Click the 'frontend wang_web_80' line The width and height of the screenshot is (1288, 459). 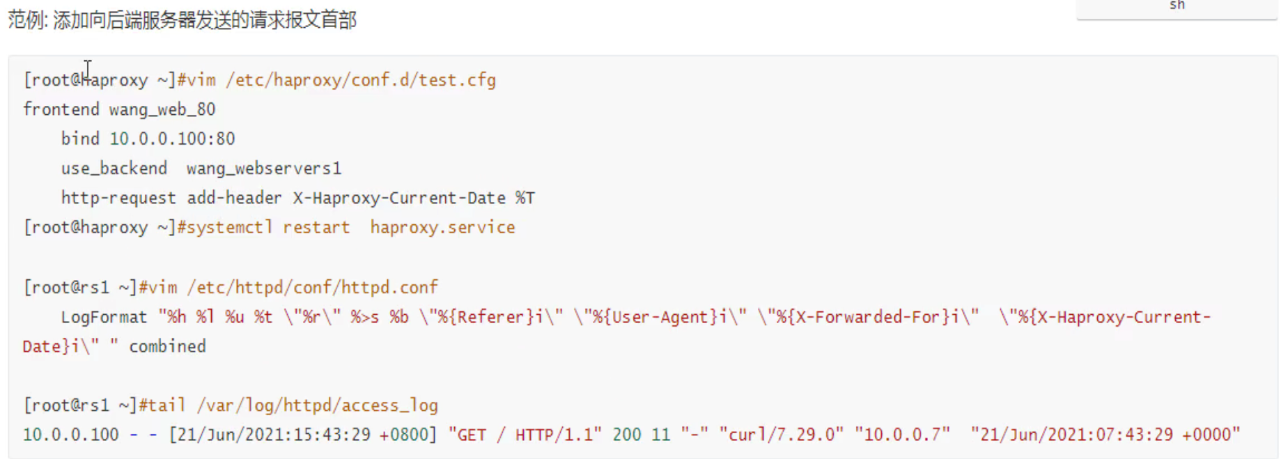click(119, 109)
